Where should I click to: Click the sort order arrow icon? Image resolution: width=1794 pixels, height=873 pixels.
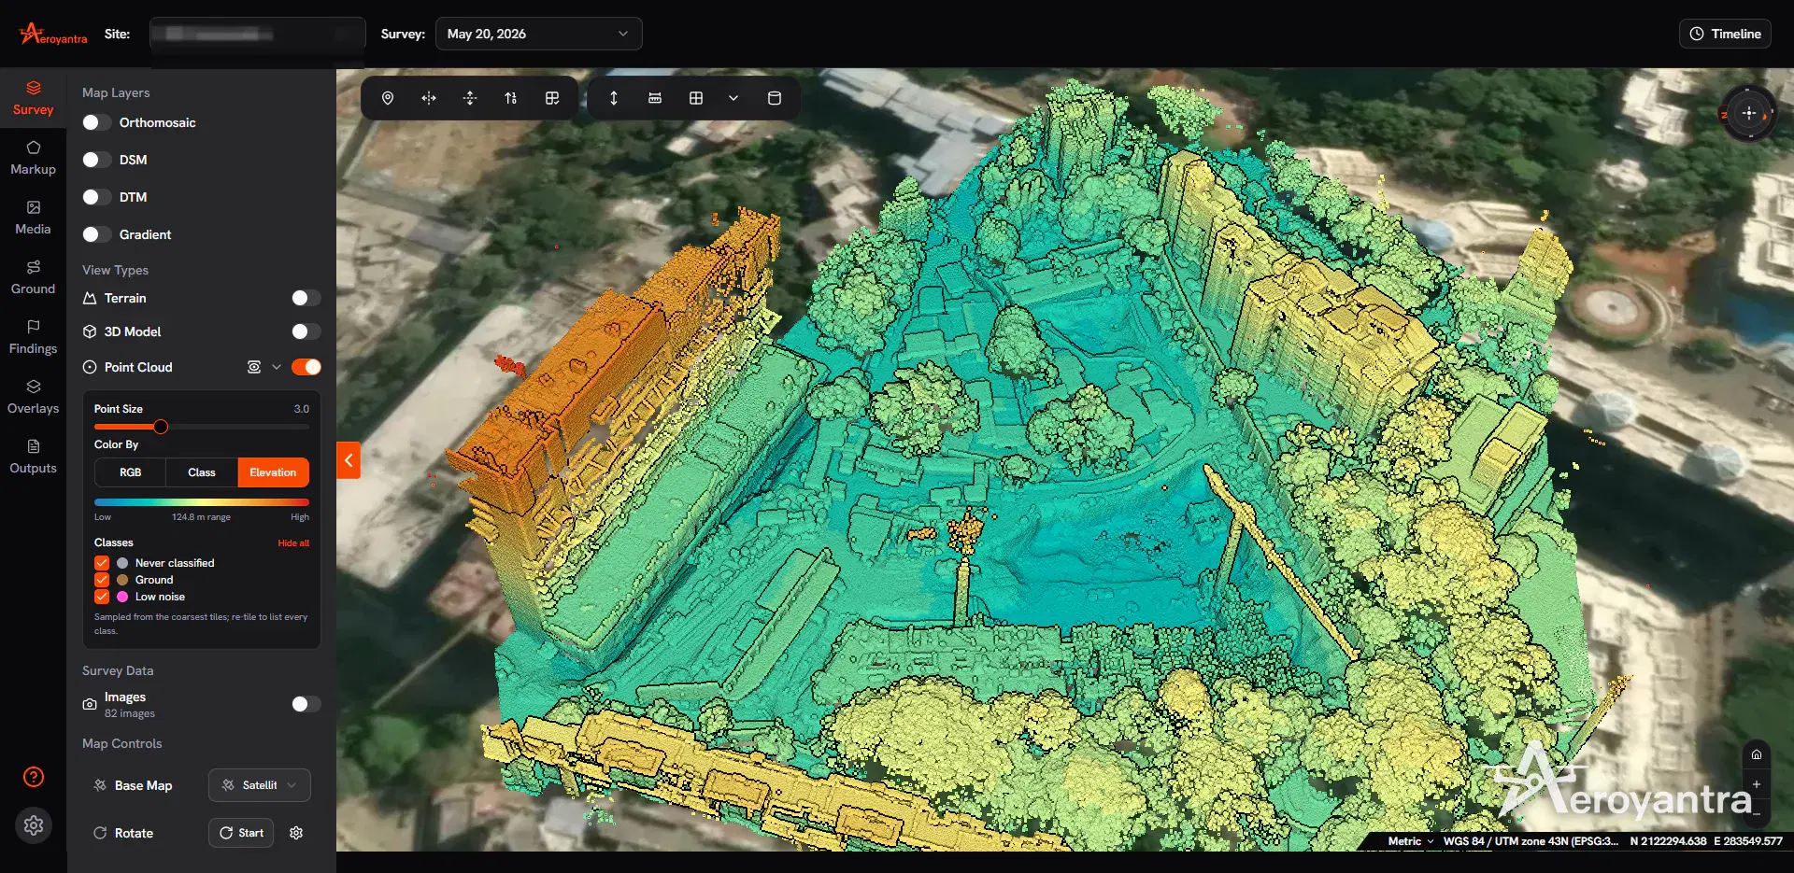coord(511,98)
